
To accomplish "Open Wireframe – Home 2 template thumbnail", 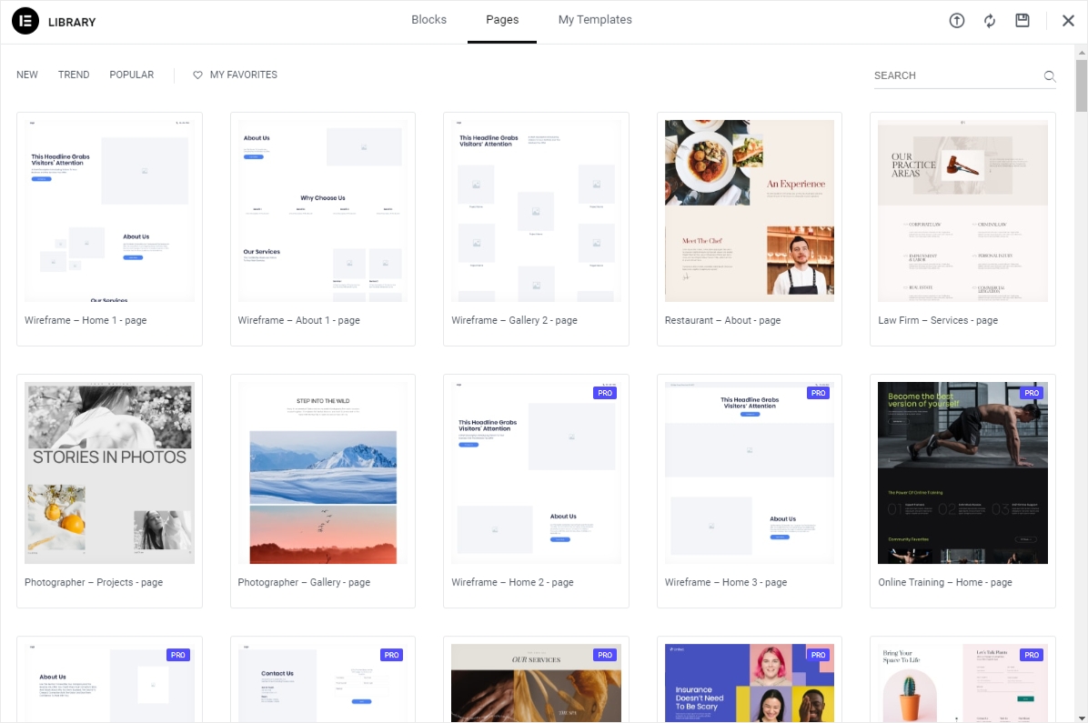I will point(537,473).
